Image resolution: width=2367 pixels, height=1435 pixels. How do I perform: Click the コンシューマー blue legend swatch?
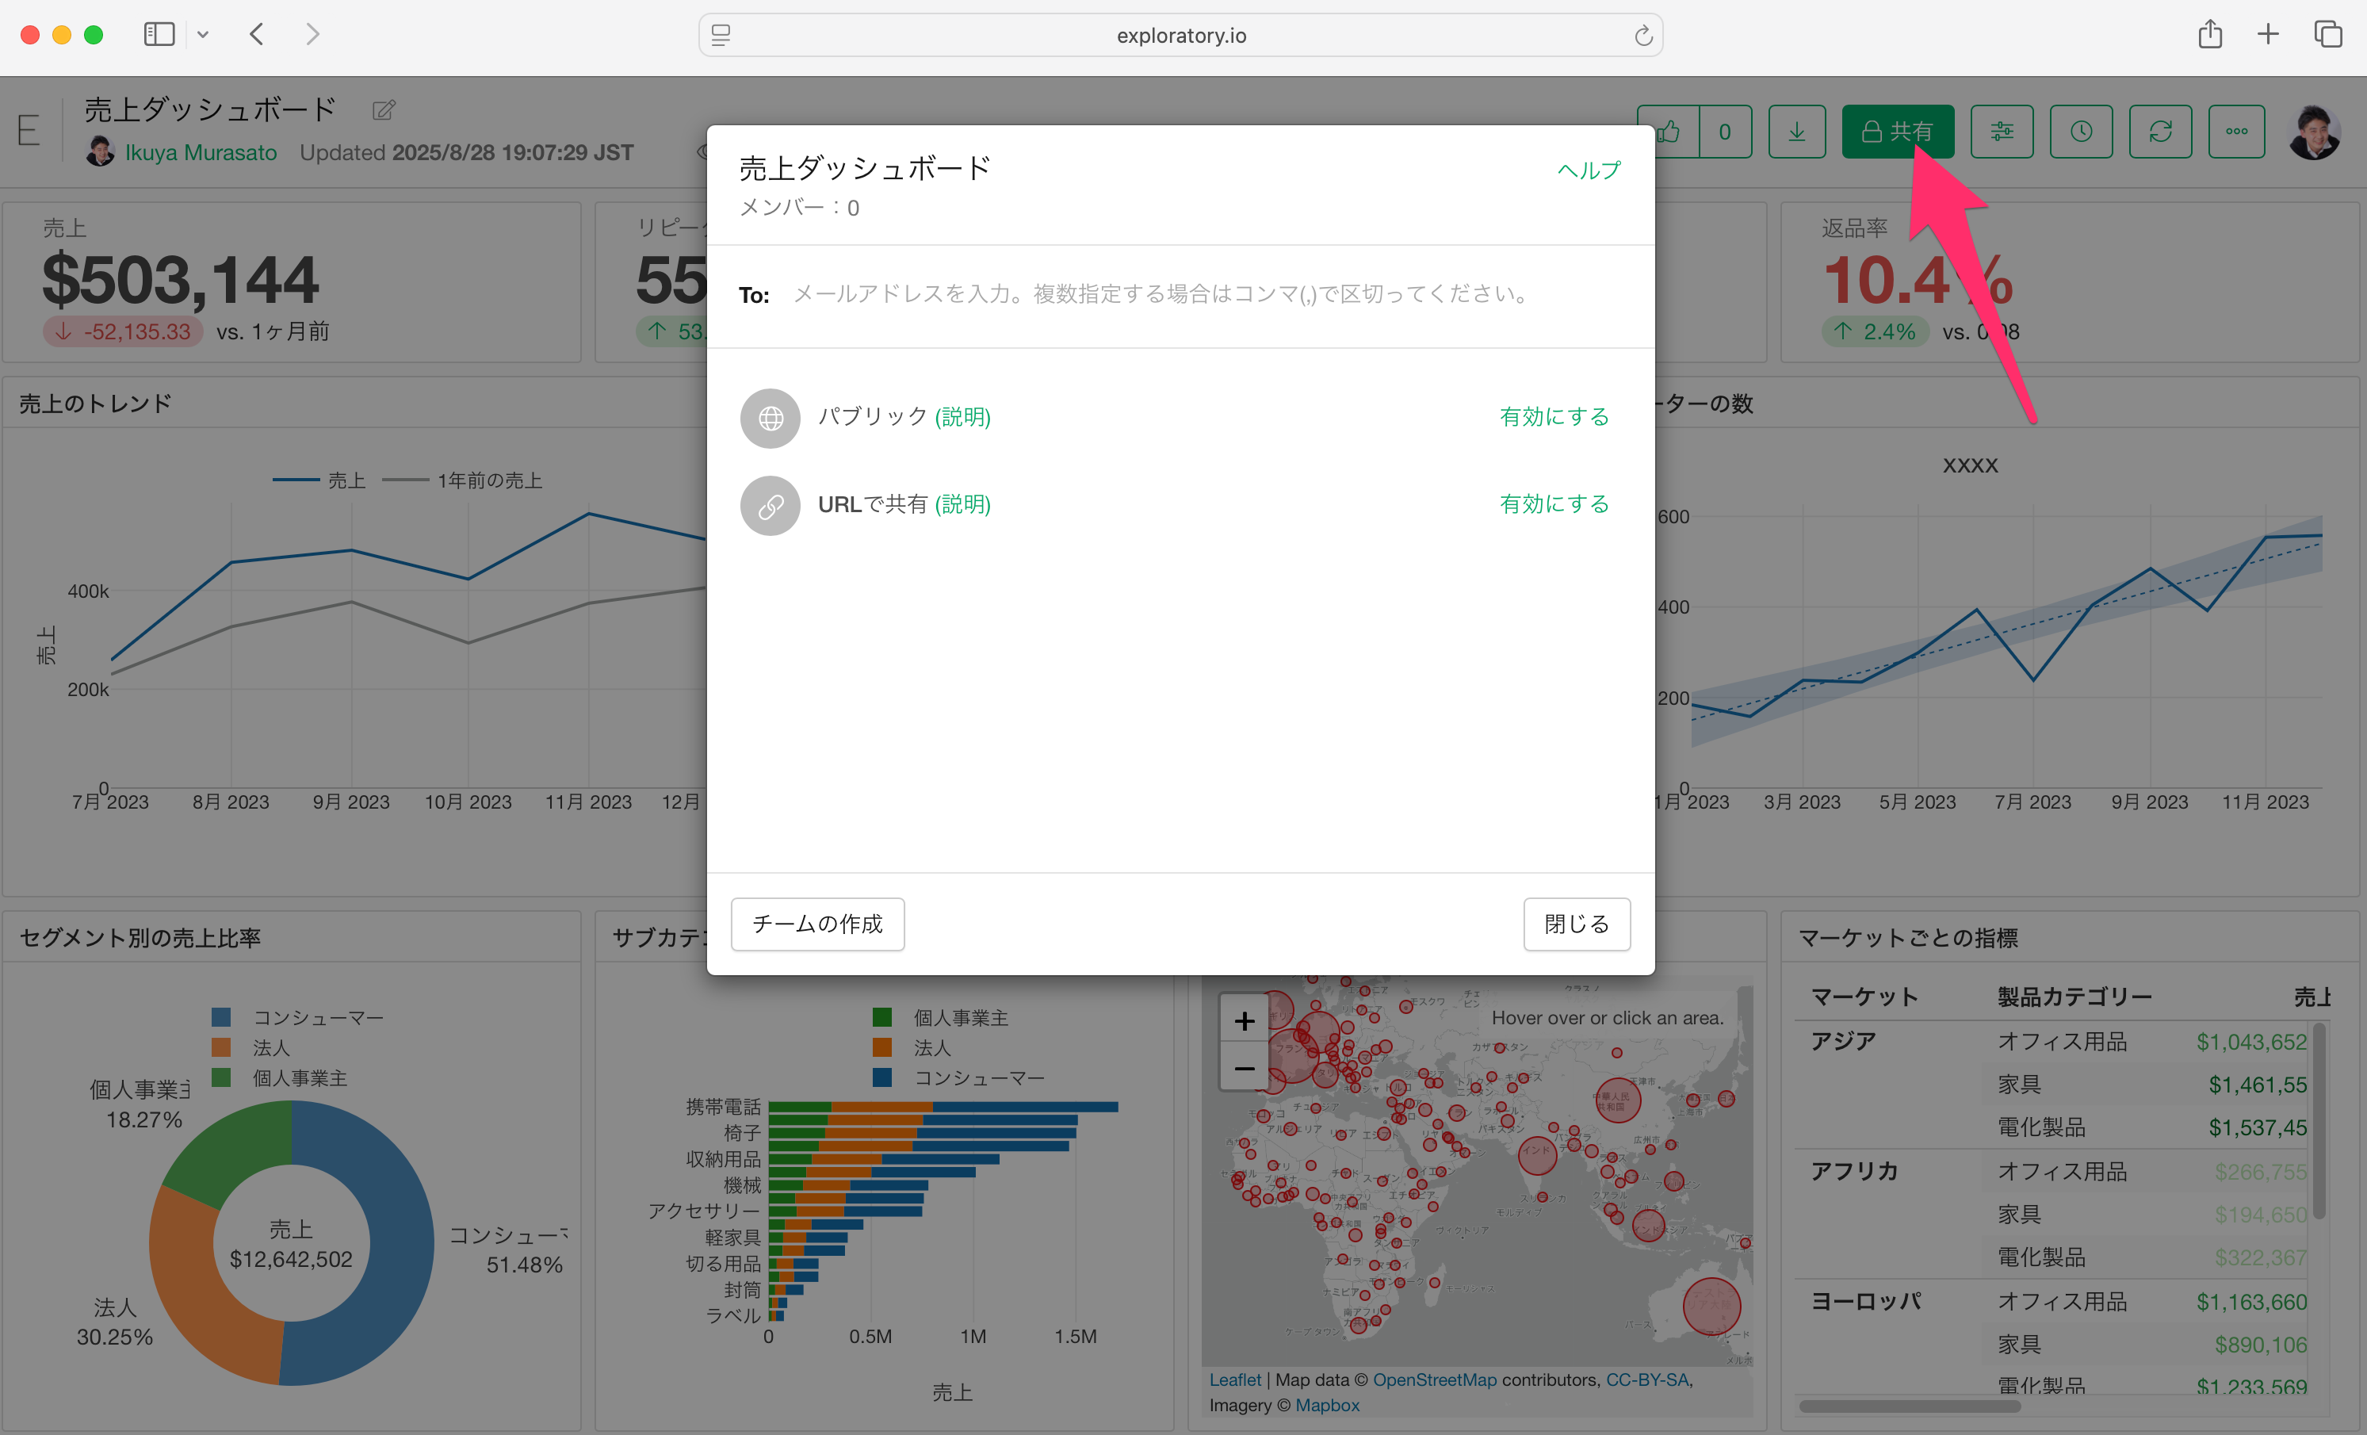(x=221, y=1017)
